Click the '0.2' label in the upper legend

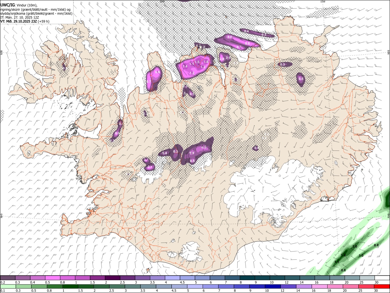coord(2,282)
